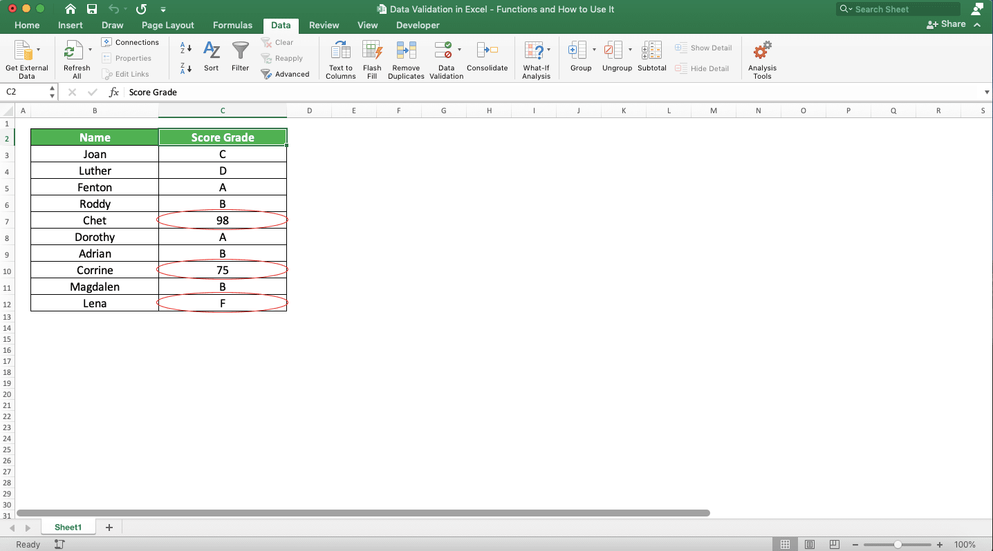
Task: Sort descending with the Z-A icon
Action: [186, 68]
